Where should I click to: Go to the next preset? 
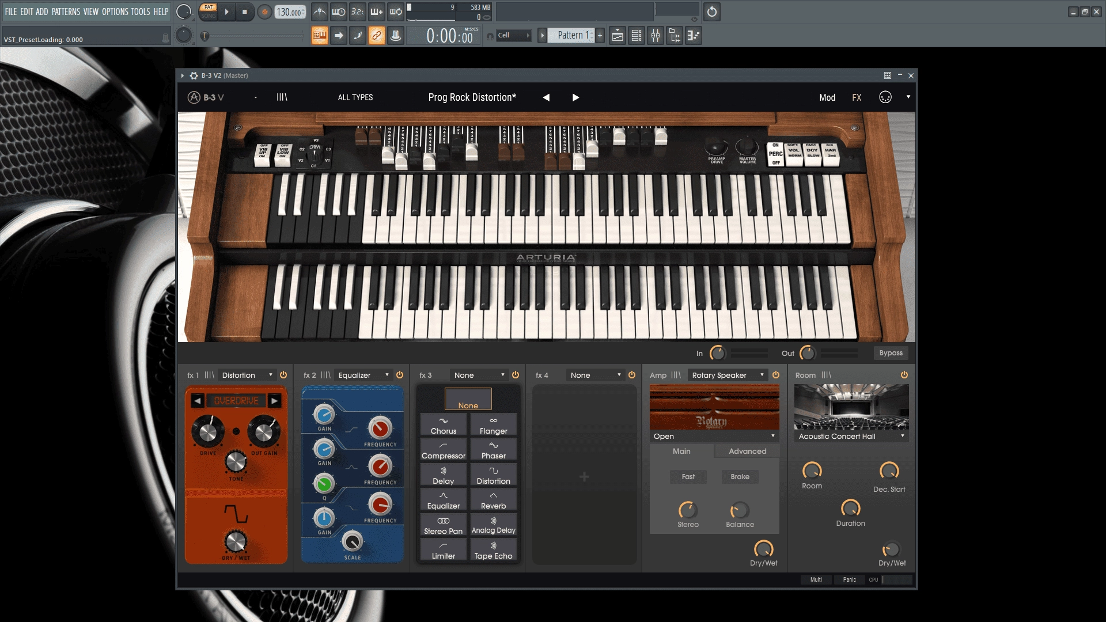575,97
